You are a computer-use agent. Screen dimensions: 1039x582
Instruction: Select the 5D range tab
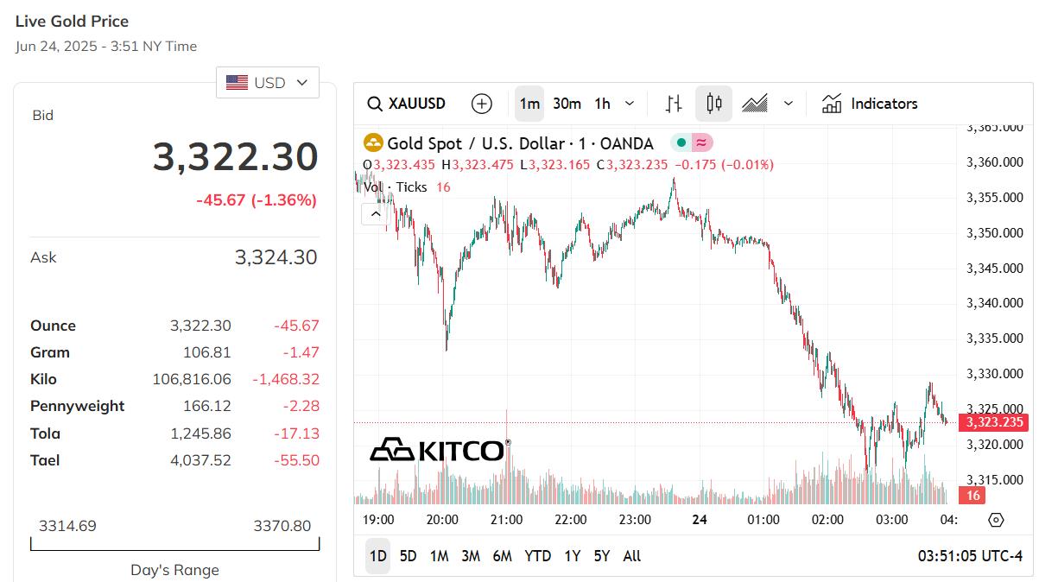tap(409, 556)
